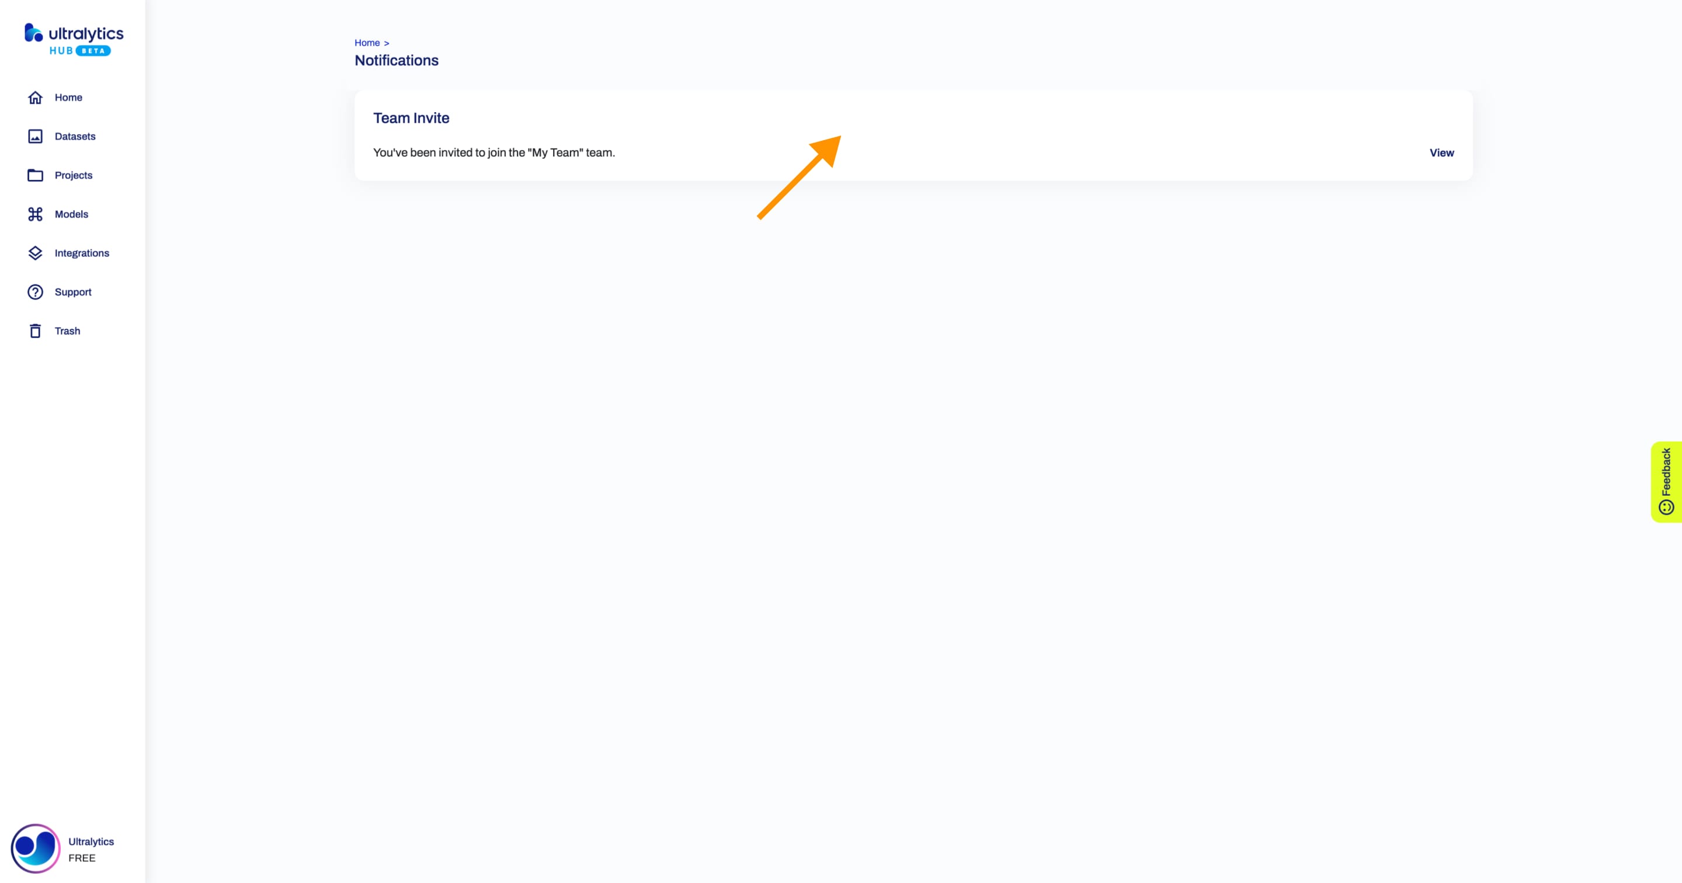Navigate to Projects sidebar icon
The image size is (1682, 883).
tap(34, 175)
